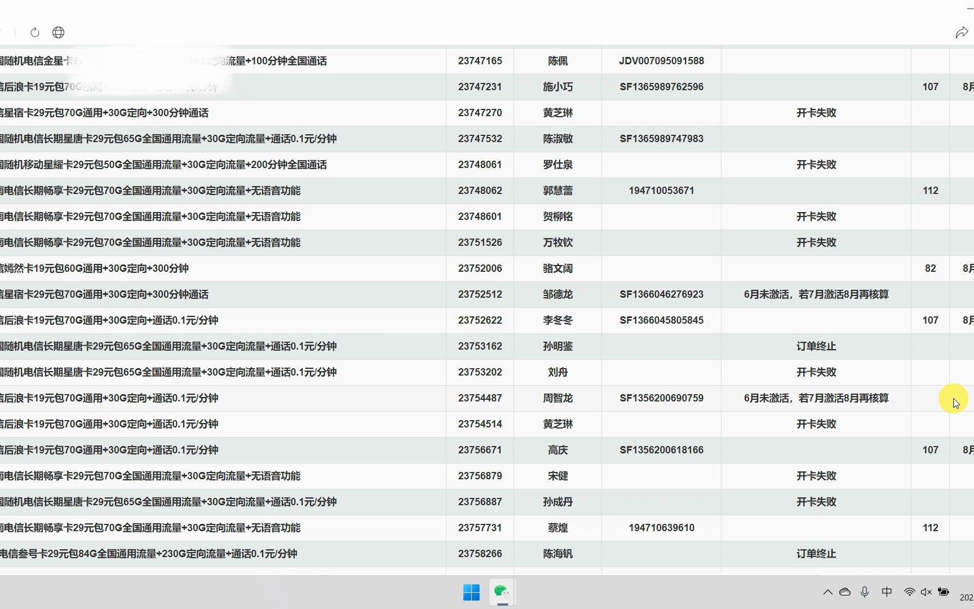Select tracking number SF1365989747983
The width and height of the screenshot is (974, 609).
[662, 139]
